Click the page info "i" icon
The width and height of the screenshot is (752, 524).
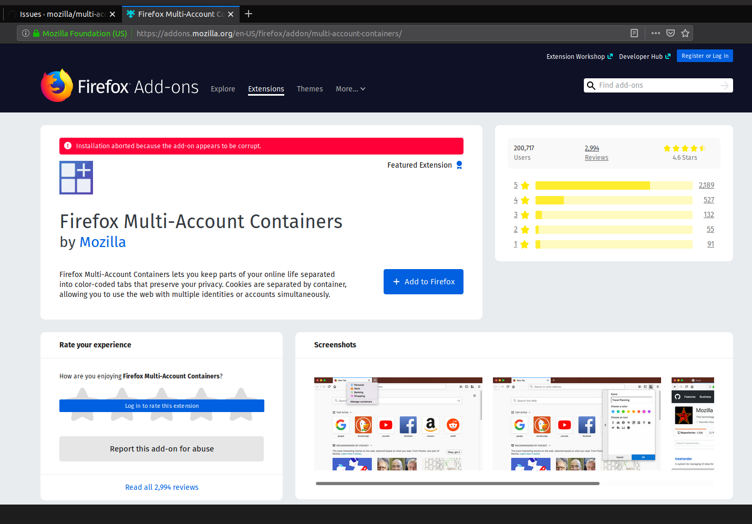[25, 33]
